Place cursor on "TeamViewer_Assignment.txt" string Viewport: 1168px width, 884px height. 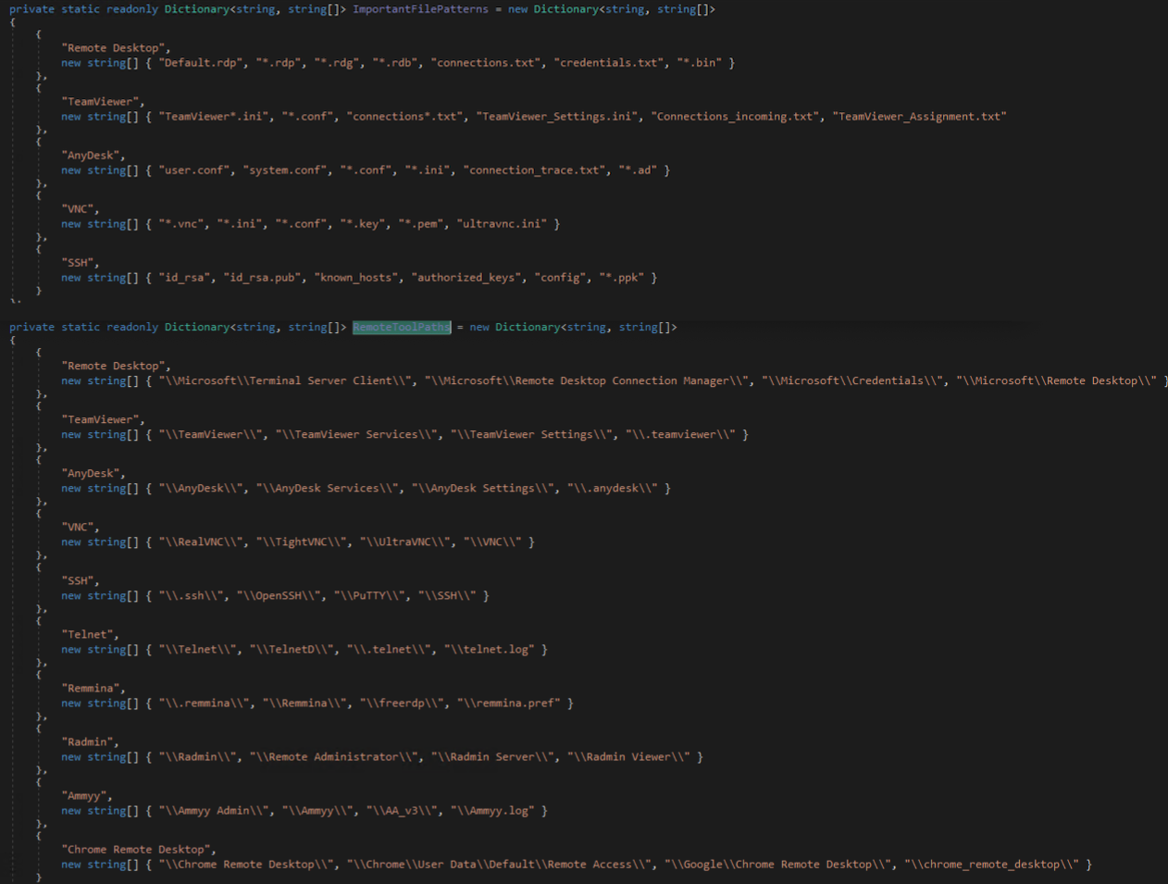coord(920,117)
